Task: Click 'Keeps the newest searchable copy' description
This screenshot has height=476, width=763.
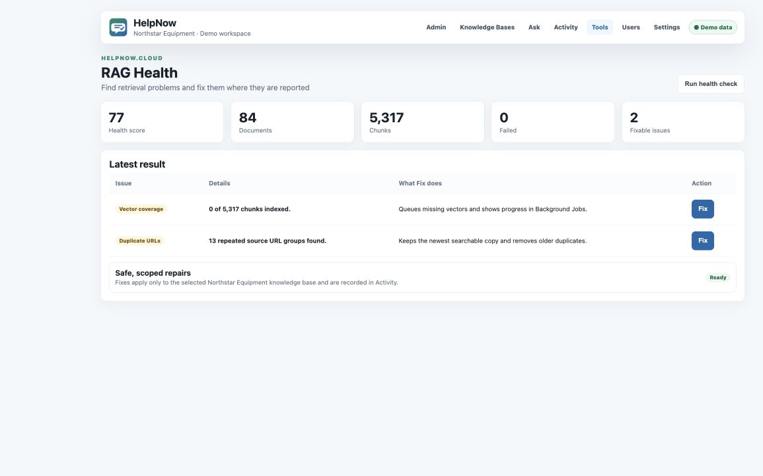Action: point(492,241)
